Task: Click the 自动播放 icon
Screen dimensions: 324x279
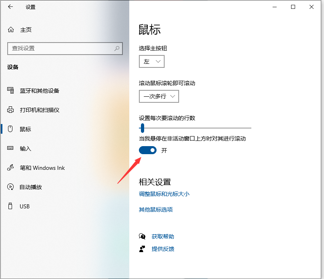Action: click(x=11, y=187)
